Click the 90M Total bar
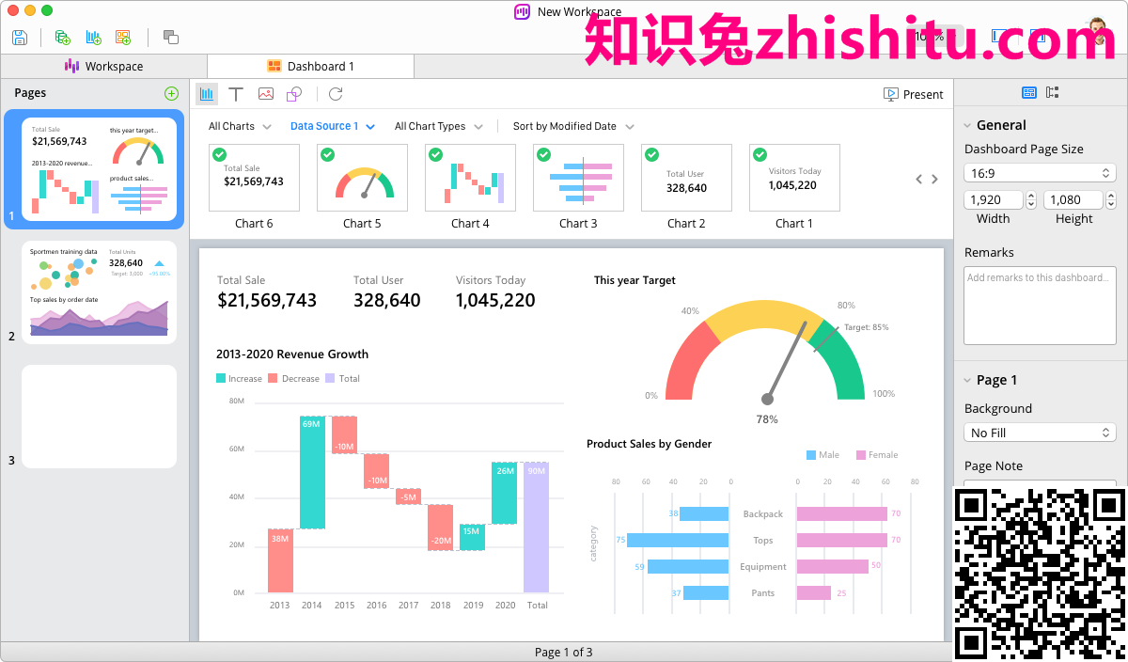The image size is (1128, 662). tap(536, 527)
